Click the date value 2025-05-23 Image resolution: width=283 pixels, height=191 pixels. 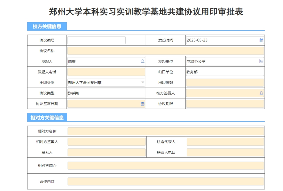tap(197, 40)
